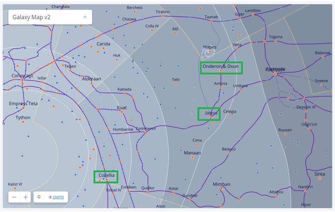Click the Belasco planet label
Screen dimensions: 335x212
229,149
